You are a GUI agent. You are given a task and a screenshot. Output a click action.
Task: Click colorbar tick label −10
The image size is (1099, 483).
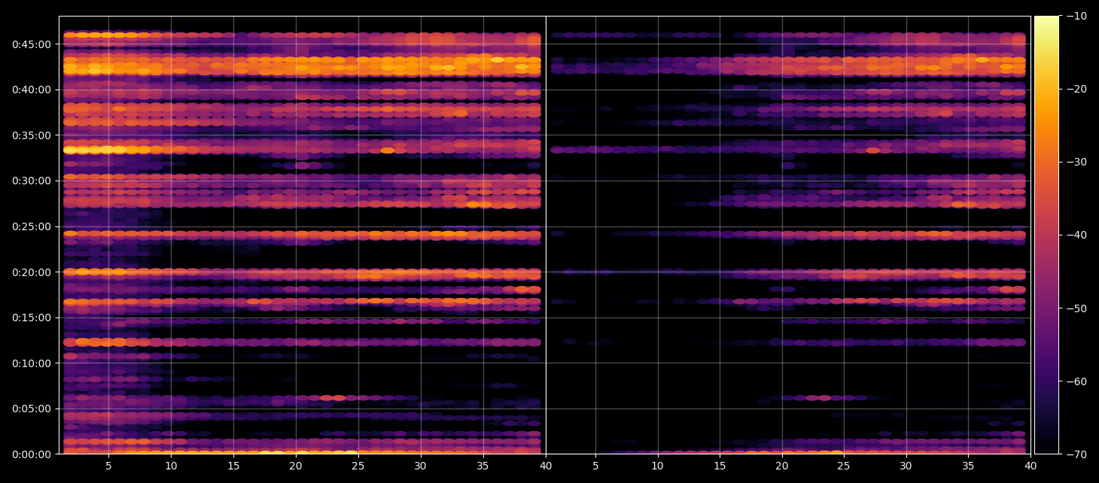pyautogui.click(x=1073, y=16)
